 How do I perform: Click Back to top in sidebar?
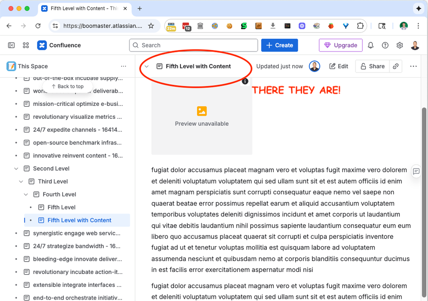tap(67, 86)
